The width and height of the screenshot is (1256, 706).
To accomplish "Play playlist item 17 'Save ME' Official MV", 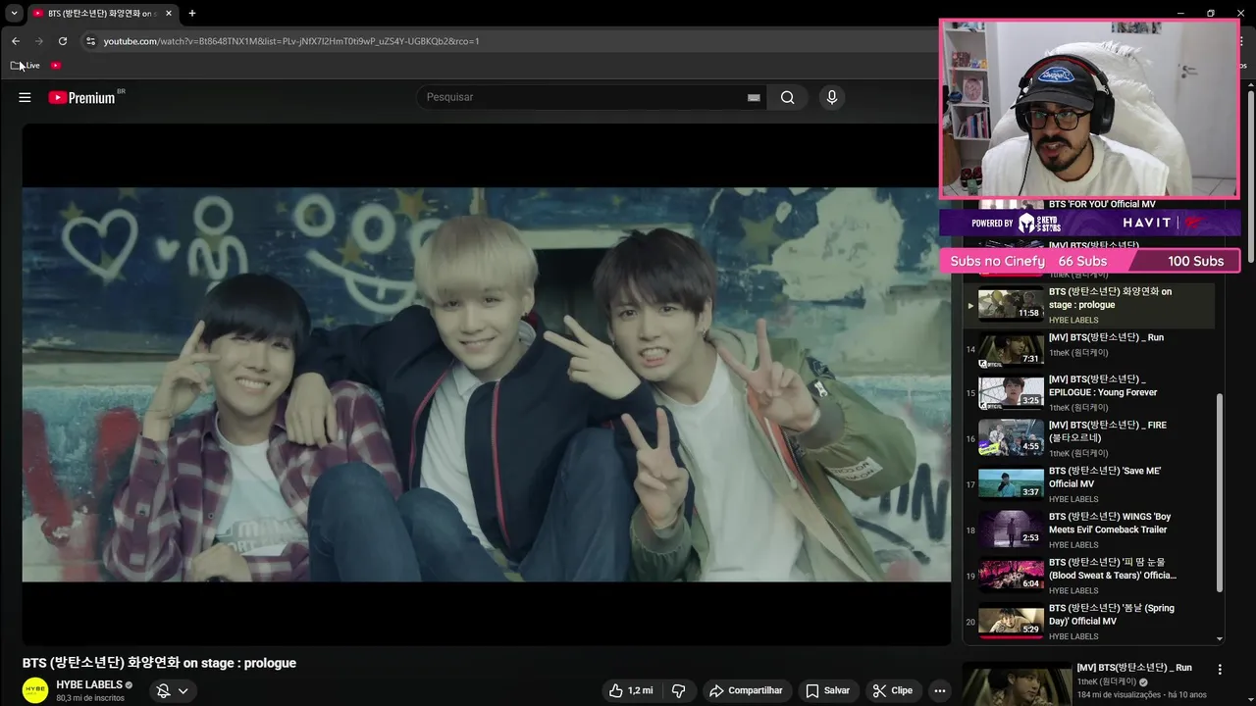I will pyautogui.click(x=1089, y=484).
